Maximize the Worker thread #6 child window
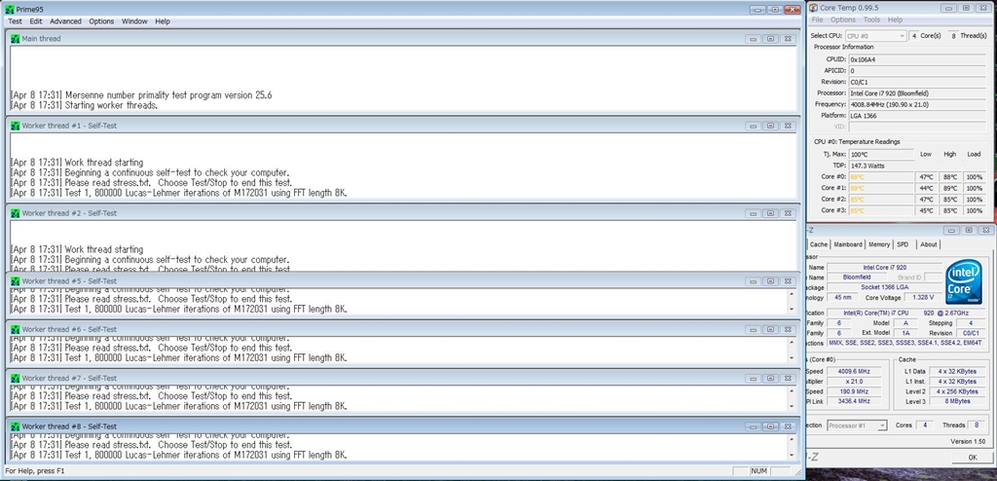 [x=770, y=329]
